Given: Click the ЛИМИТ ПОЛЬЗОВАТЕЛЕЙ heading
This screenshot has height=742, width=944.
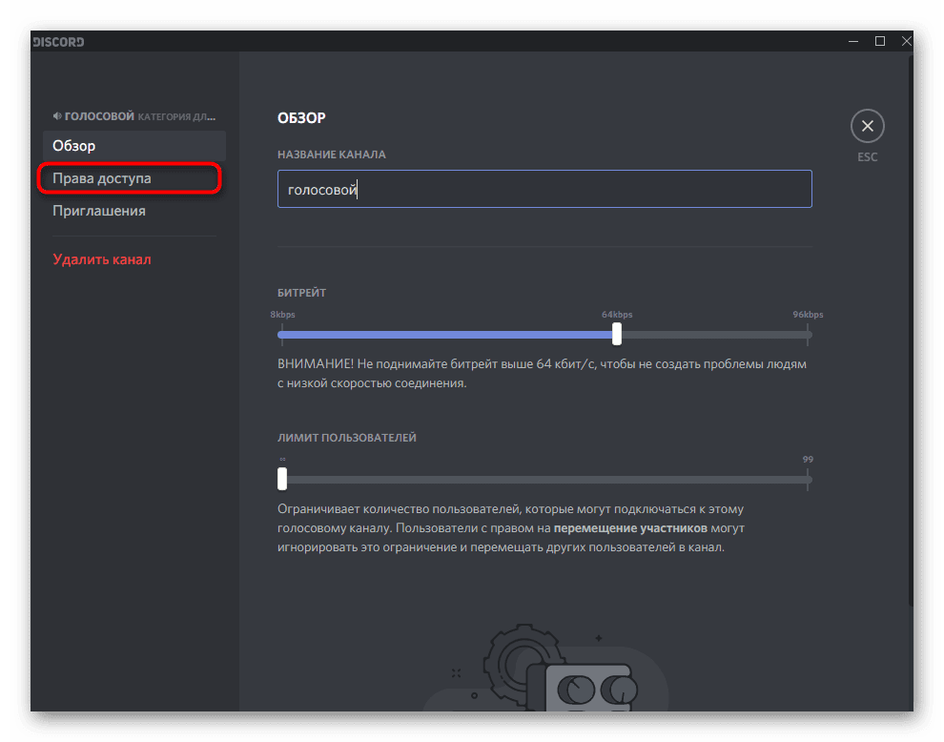Looking at the screenshot, I should coord(347,438).
